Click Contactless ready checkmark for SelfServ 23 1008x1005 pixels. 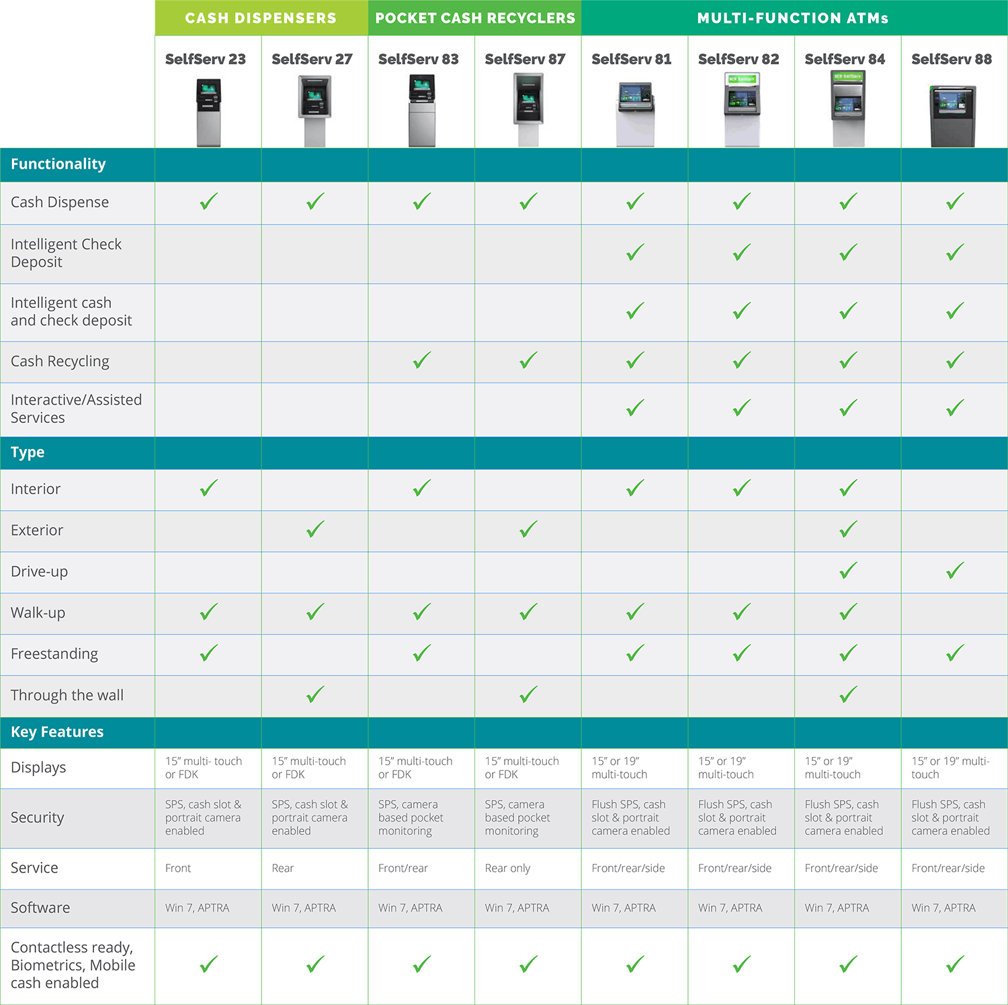pos(209,965)
